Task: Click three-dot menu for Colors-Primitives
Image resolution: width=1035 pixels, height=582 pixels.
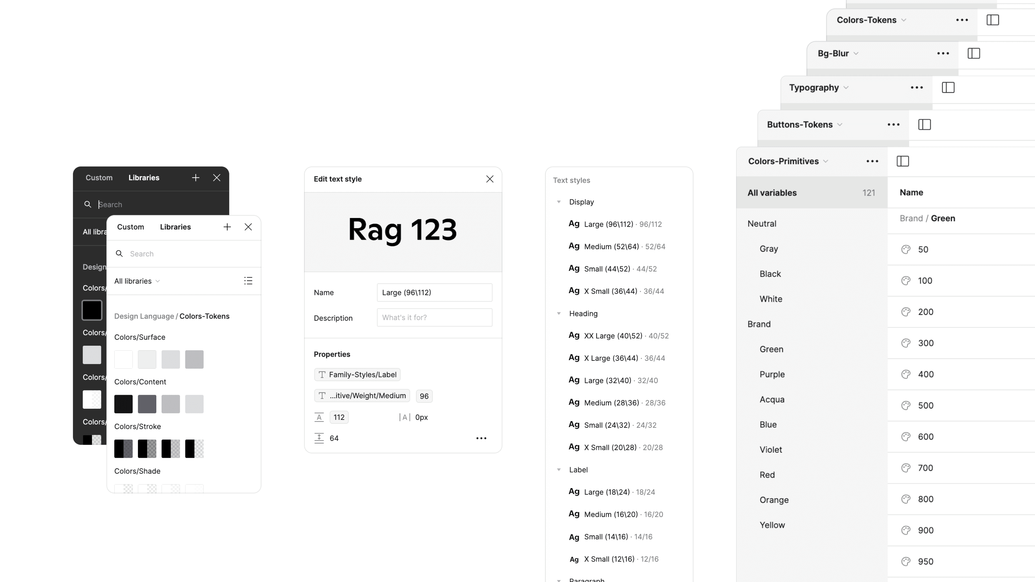Action: pyautogui.click(x=872, y=161)
